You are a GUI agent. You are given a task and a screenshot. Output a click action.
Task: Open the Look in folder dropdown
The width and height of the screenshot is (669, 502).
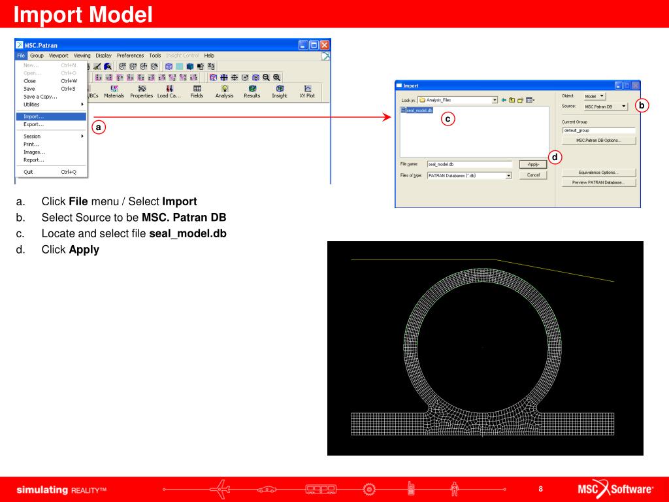click(495, 100)
